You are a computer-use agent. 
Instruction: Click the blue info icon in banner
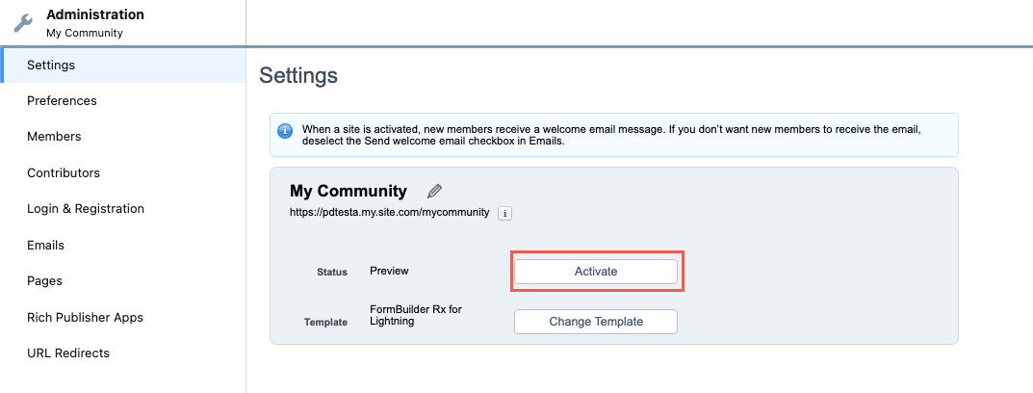[285, 131]
